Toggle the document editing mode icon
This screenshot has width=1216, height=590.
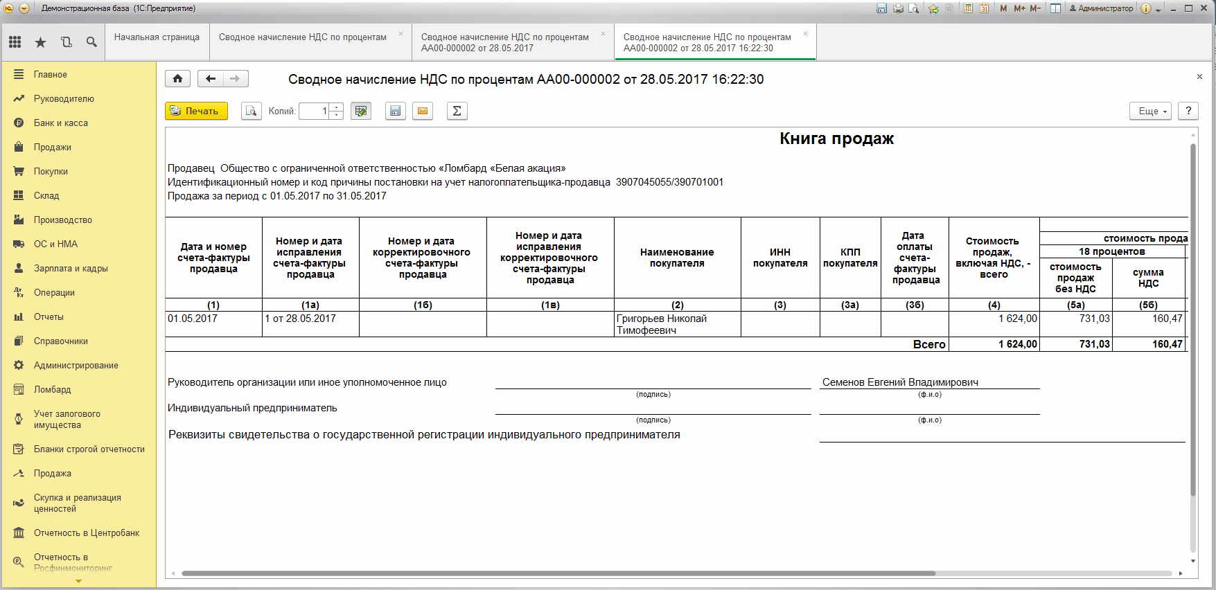(x=361, y=111)
